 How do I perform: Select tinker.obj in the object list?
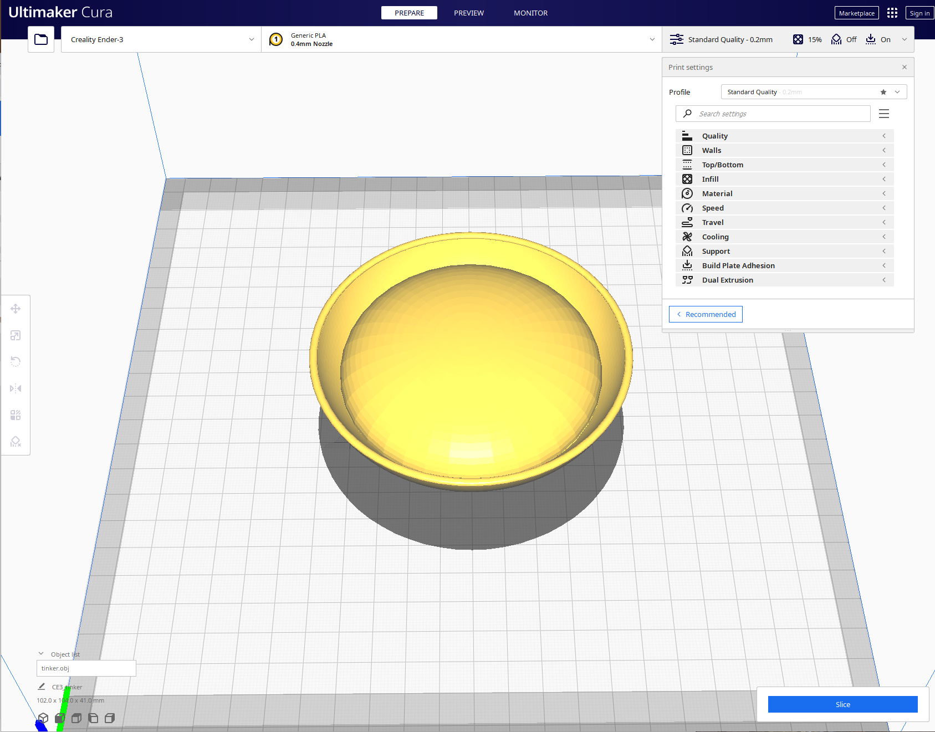[x=86, y=668]
